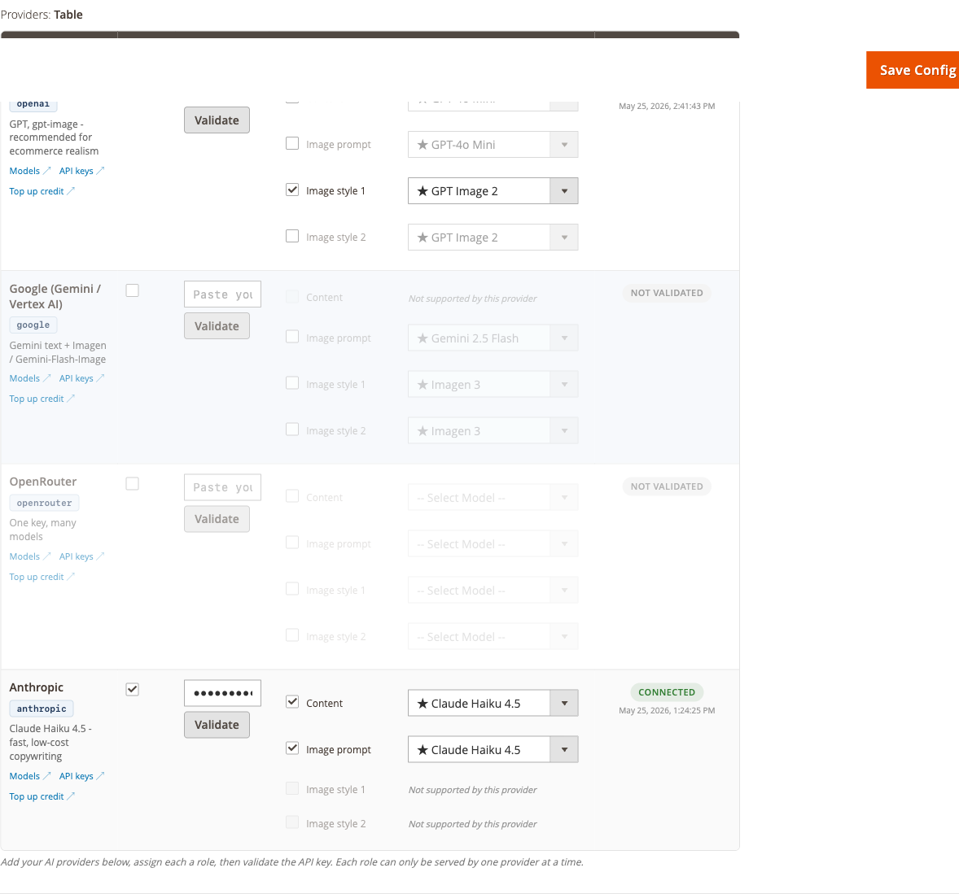Open Google Gemini 2.5 Flash model dropdown
The width and height of the screenshot is (959, 894).
pyautogui.click(x=493, y=338)
